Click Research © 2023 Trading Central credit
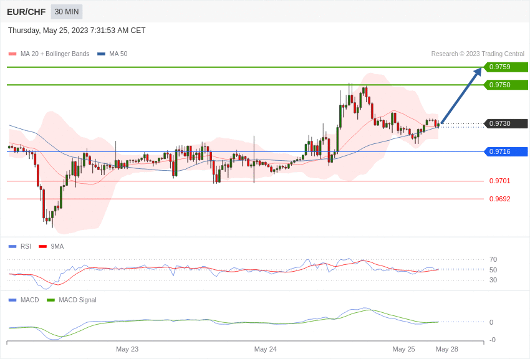Image resolution: width=530 pixels, height=359 pixels. point(478,54)
